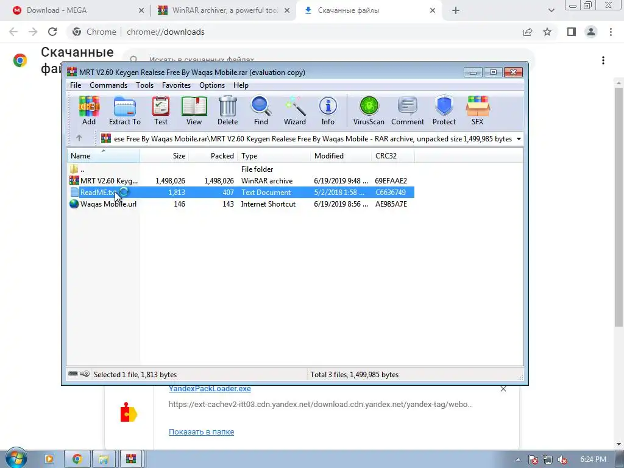The image size is (624, 468).
Task: Sort by the Size column header
Action: tap(165, 155)
